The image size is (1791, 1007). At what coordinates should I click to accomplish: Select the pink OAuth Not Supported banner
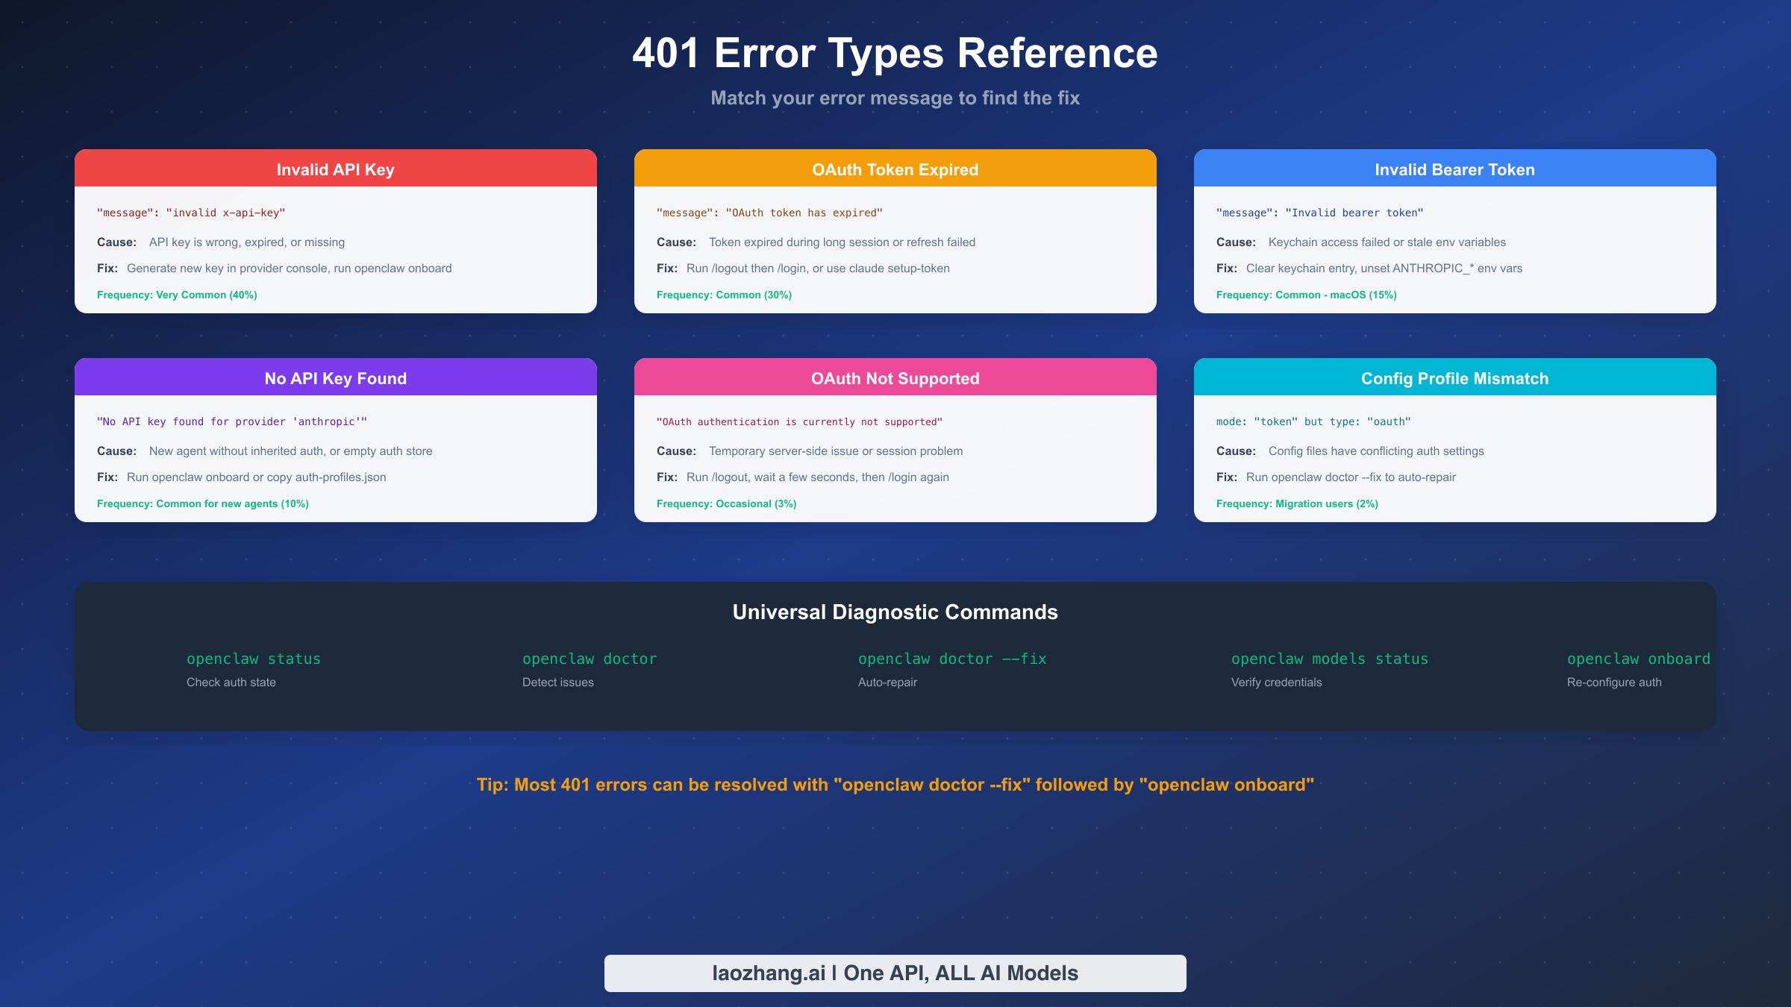click(895, 378)
